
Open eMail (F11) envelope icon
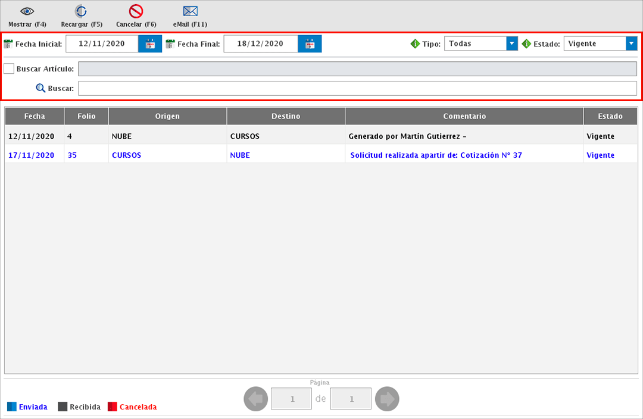click(x=190, y=11)
